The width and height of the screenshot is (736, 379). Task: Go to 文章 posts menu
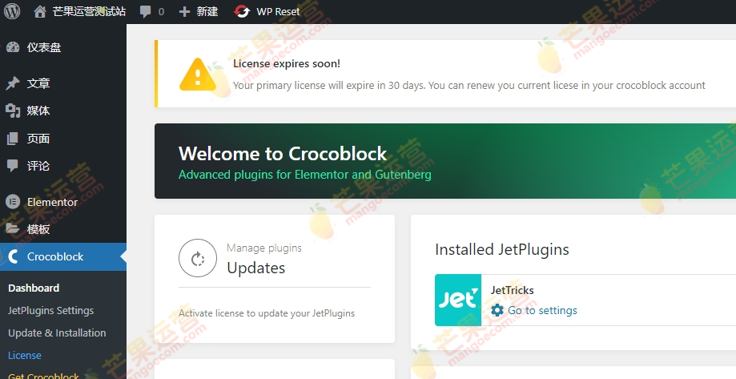click(x=38, y=83)
